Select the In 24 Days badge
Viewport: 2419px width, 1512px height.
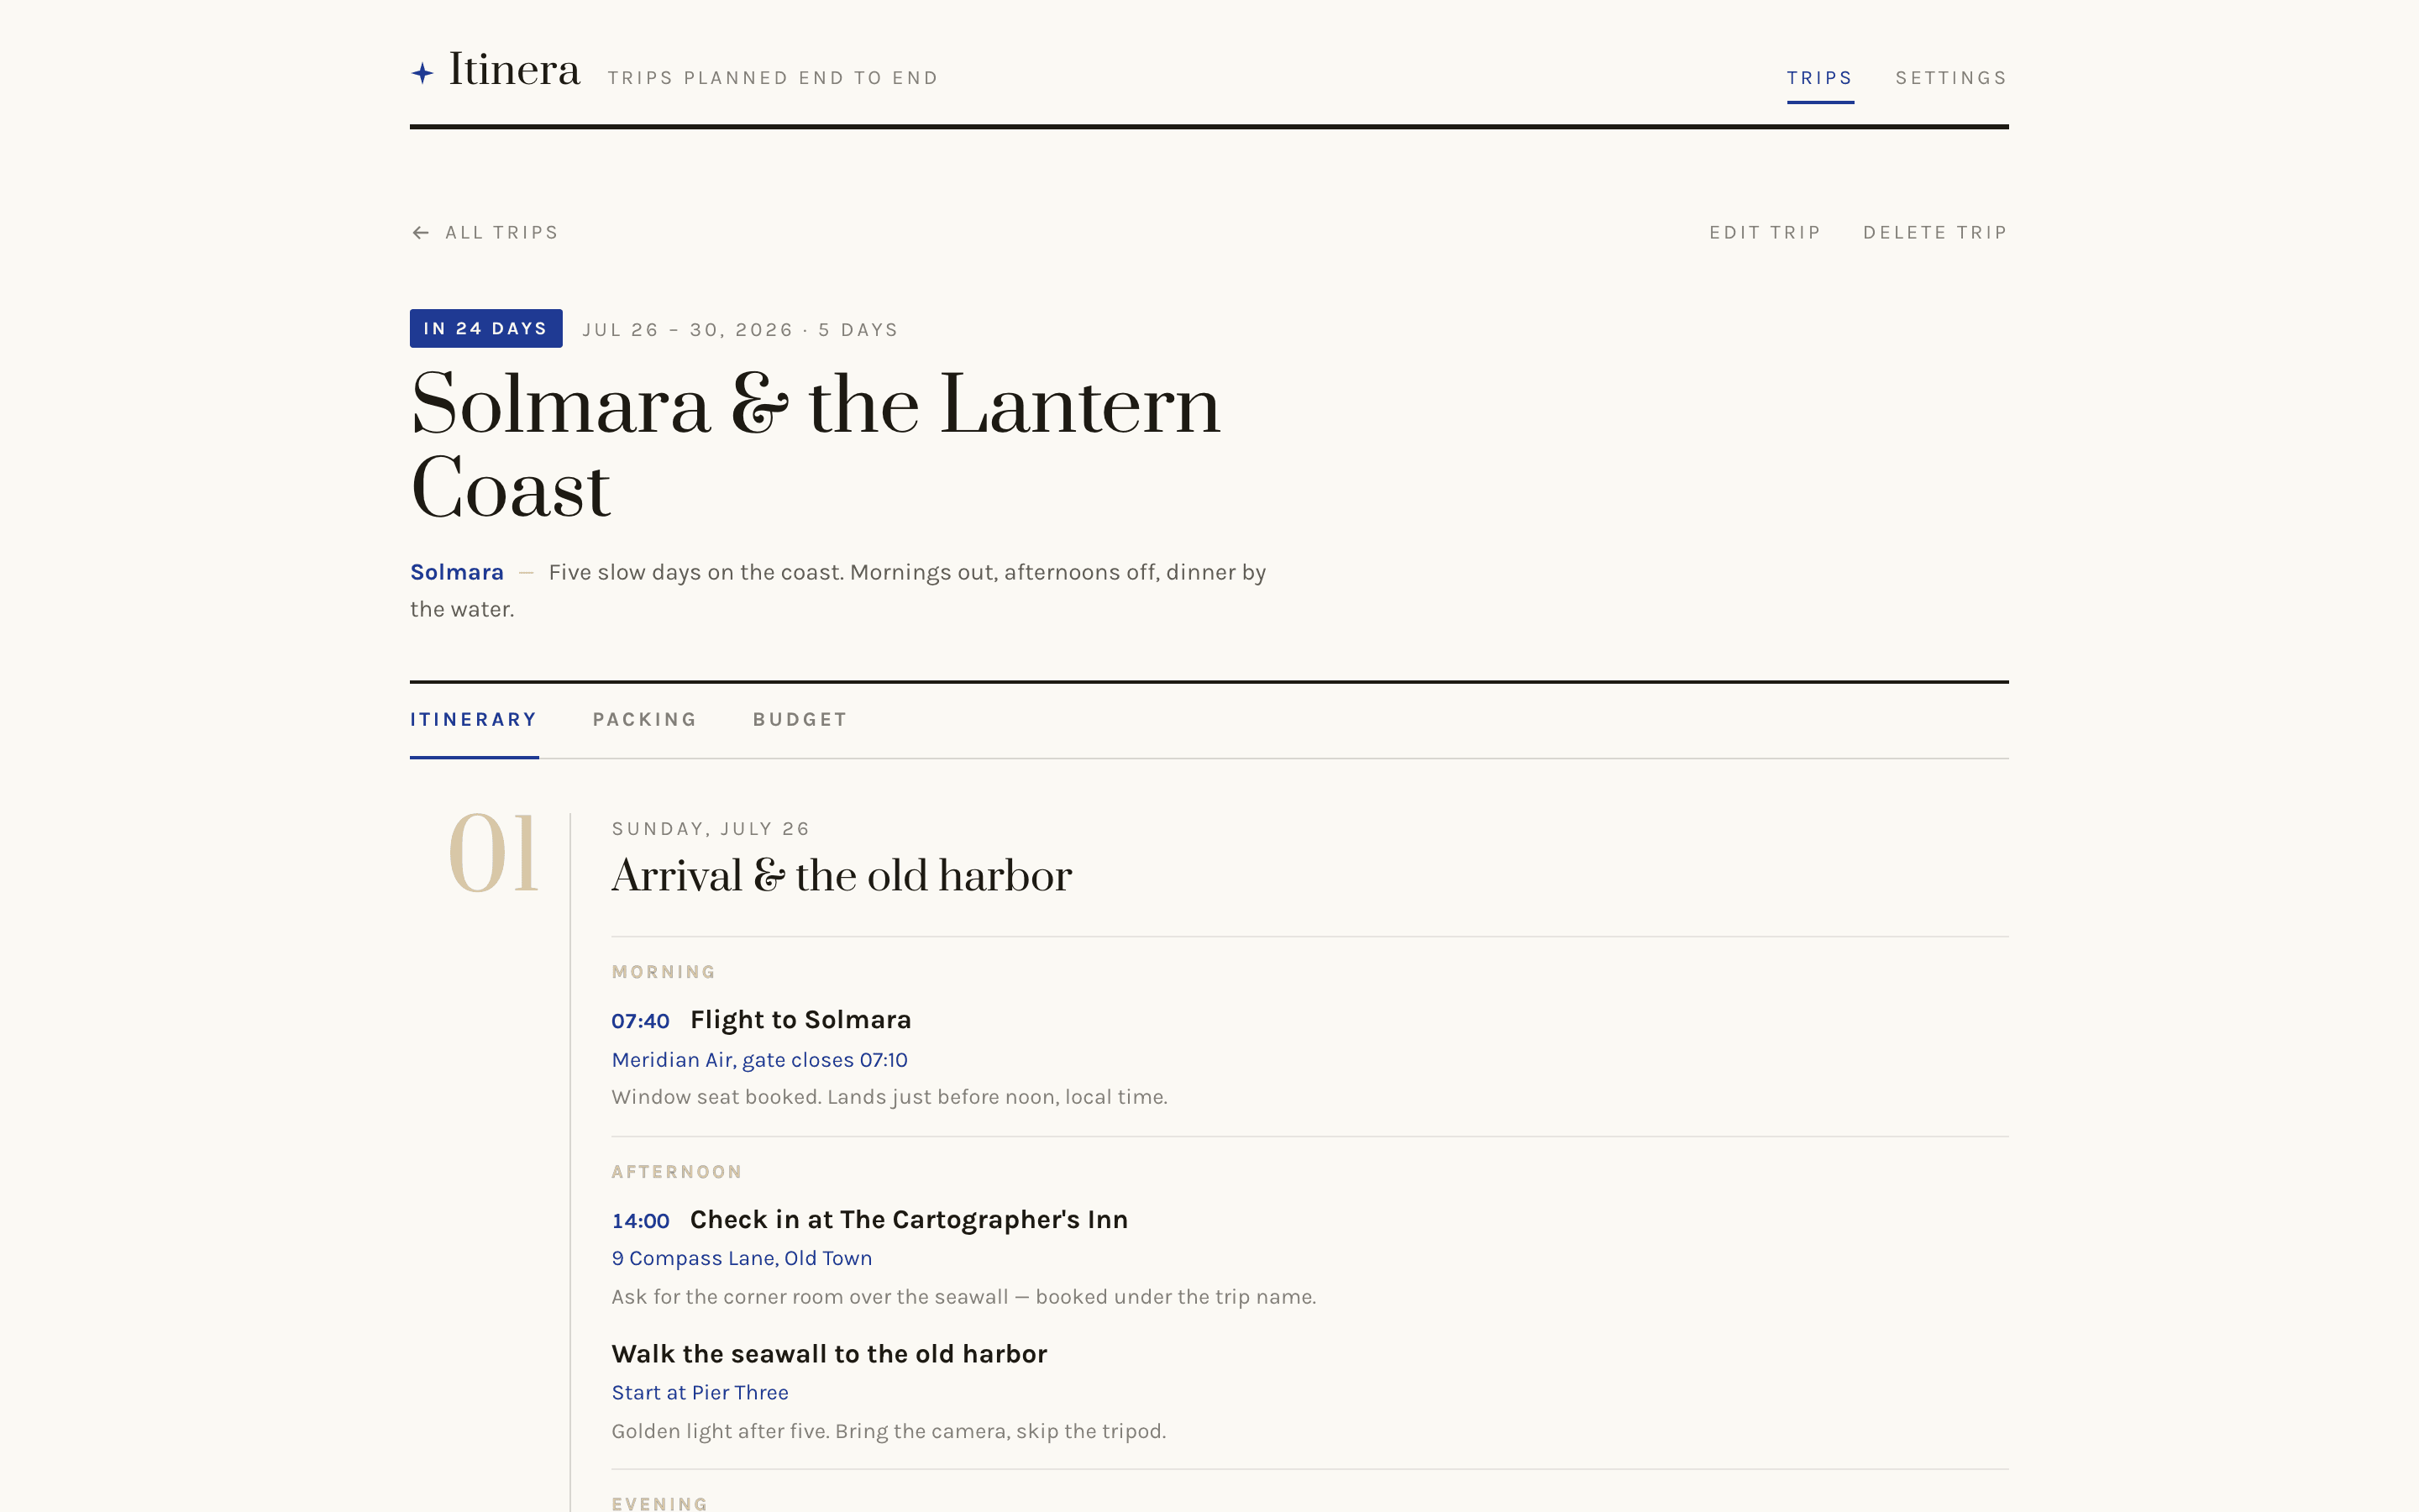pos(485,329)
